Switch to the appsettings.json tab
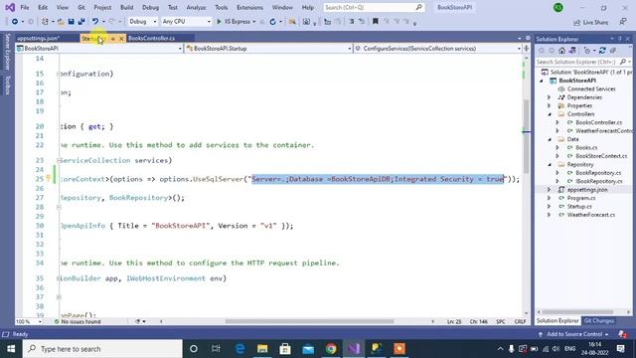This screenshot has height=358, width=636. (39, 38)
